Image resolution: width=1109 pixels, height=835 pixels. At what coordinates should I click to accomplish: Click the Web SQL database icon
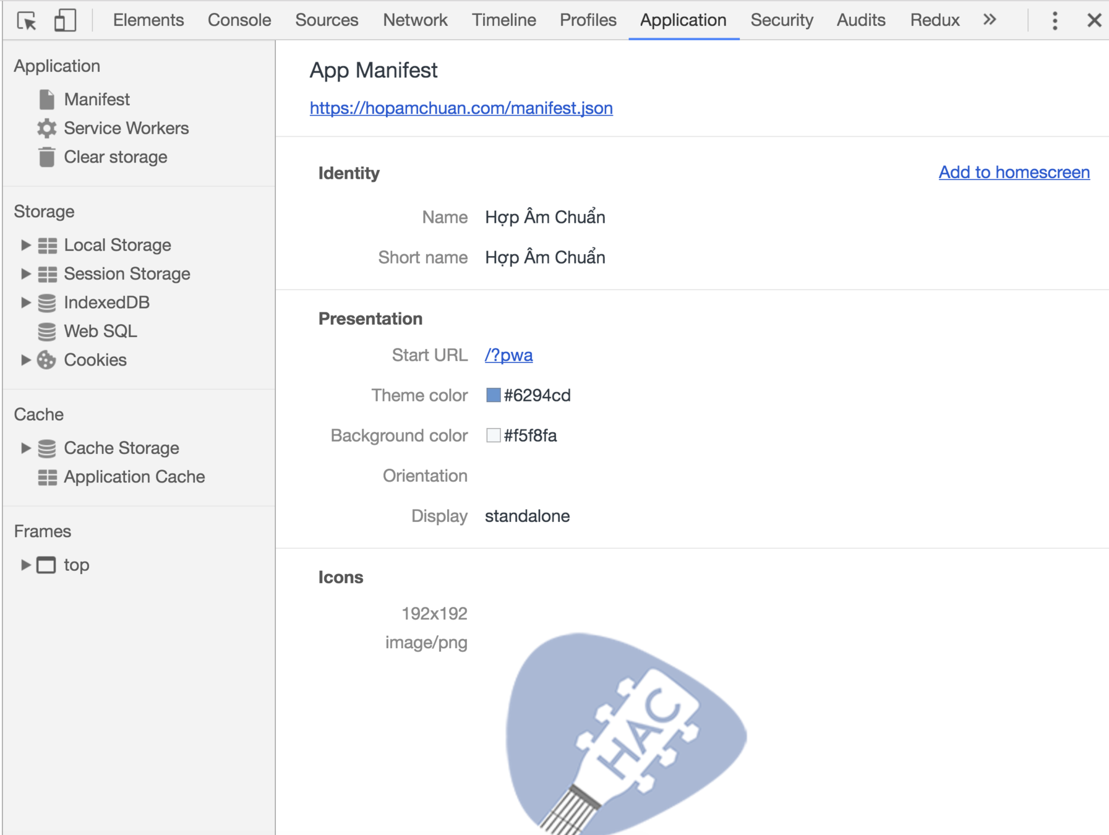coord(47,332)
